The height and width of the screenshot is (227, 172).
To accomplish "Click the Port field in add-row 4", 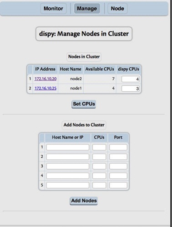I will (118, 176).
